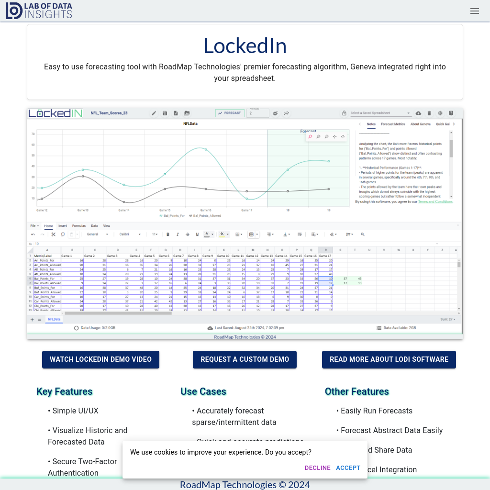Screen dimensions: 490x490
Task: Click WATCH LOCKEDIN DEMO VIDEO
Action: click(x=100, y=359)
